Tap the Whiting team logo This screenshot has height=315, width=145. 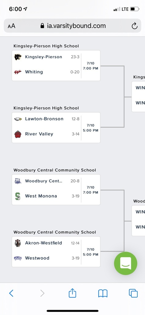(17, 72)
